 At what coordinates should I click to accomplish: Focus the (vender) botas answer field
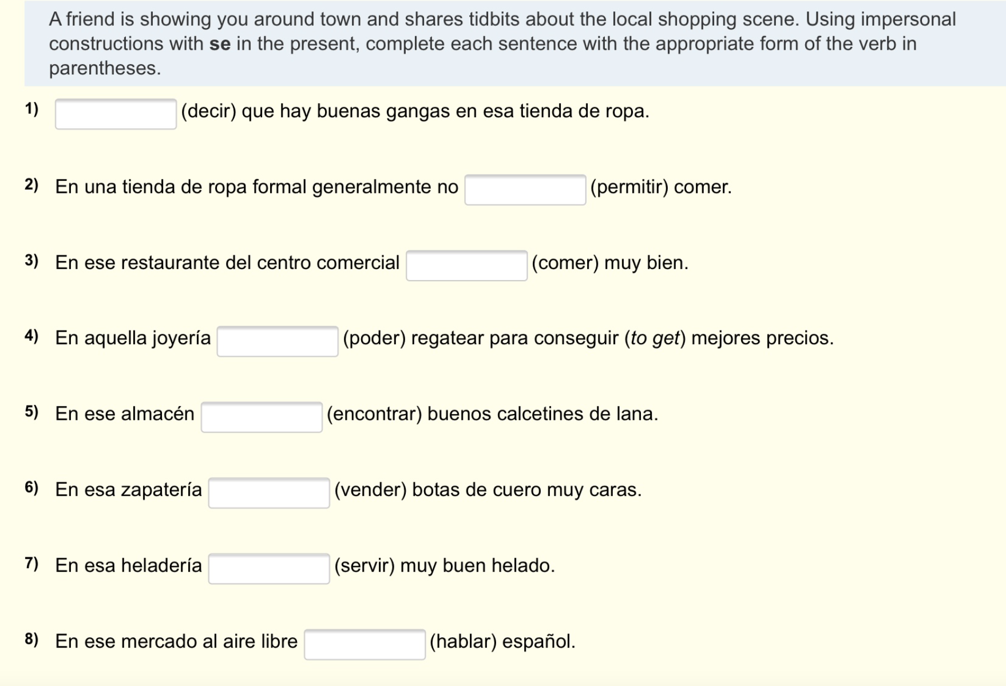[269, 493]
